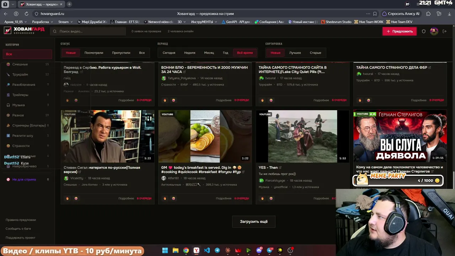Open browser downloads icon
The width and height of the screenshot is (455, 256).
tap(450, 14)
